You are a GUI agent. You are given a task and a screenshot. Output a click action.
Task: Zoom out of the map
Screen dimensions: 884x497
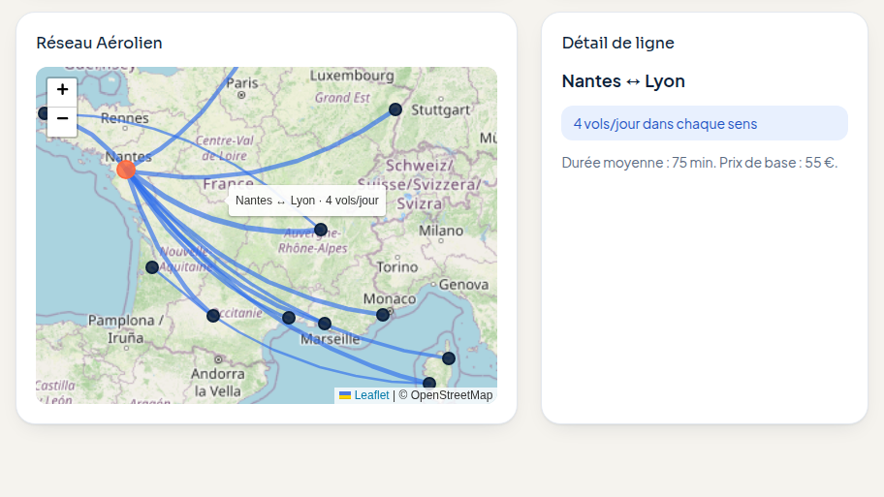(x=62, y=120)
